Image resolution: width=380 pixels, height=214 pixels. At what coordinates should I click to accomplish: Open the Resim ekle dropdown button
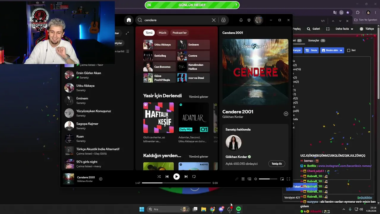332,50
